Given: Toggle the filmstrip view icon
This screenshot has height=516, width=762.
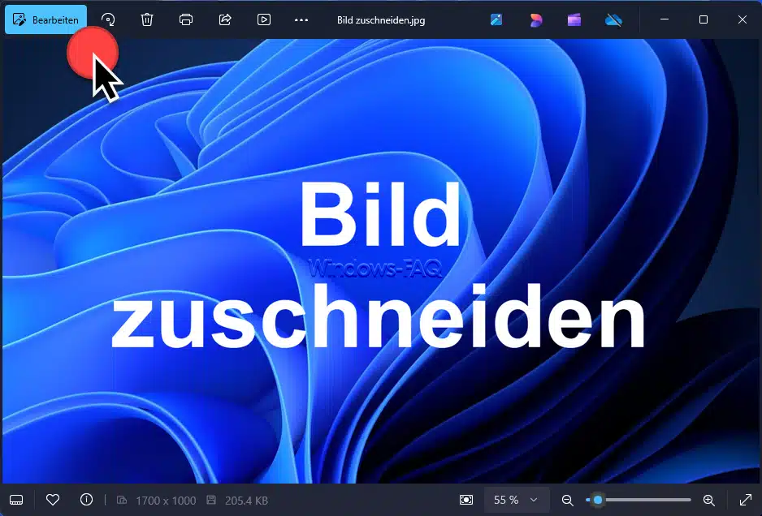Looking at the screenshot, I should 16,500.
